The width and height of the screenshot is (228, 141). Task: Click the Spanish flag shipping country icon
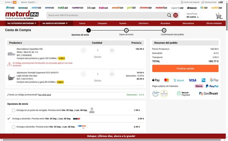point(15,2)
